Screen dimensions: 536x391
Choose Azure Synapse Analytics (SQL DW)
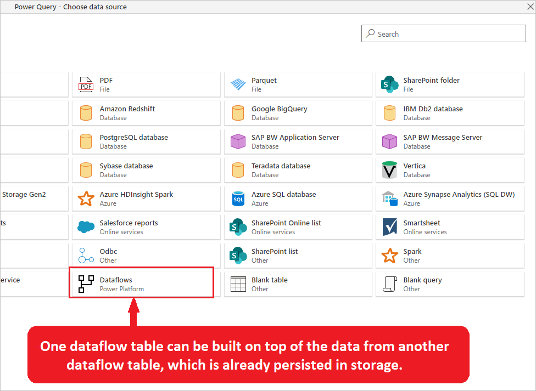[x=450, y=198]
